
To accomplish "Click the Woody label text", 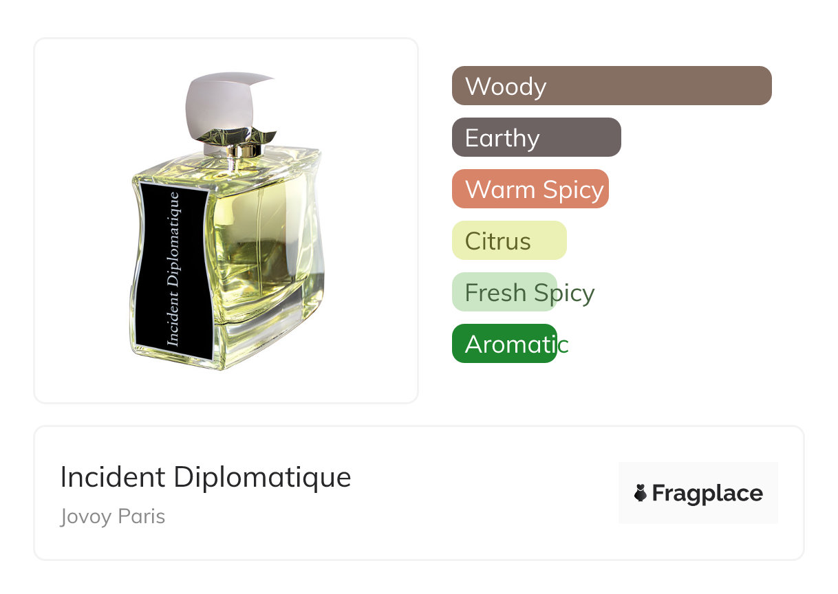I will pos(506,87).
